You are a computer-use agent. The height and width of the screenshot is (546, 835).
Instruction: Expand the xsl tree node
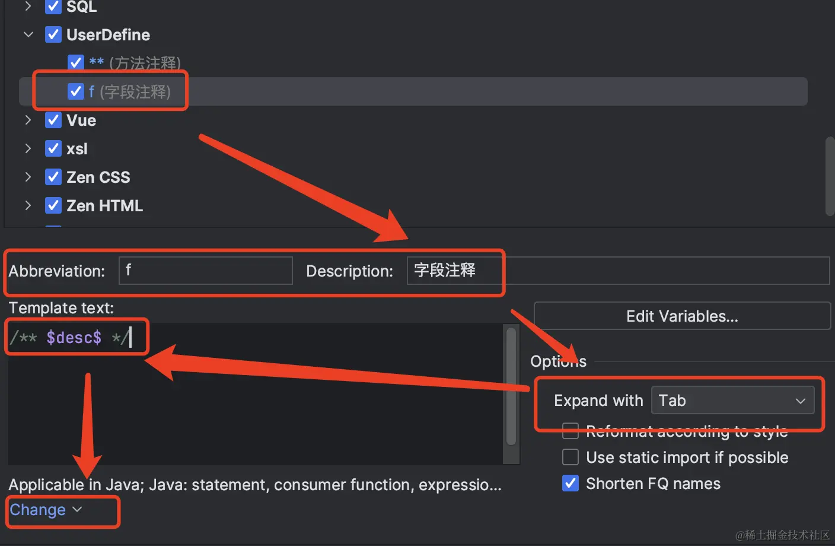coord(28,148)
